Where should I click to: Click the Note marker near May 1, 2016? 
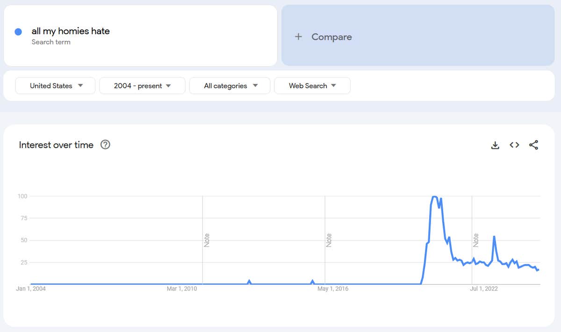[329, 240]
